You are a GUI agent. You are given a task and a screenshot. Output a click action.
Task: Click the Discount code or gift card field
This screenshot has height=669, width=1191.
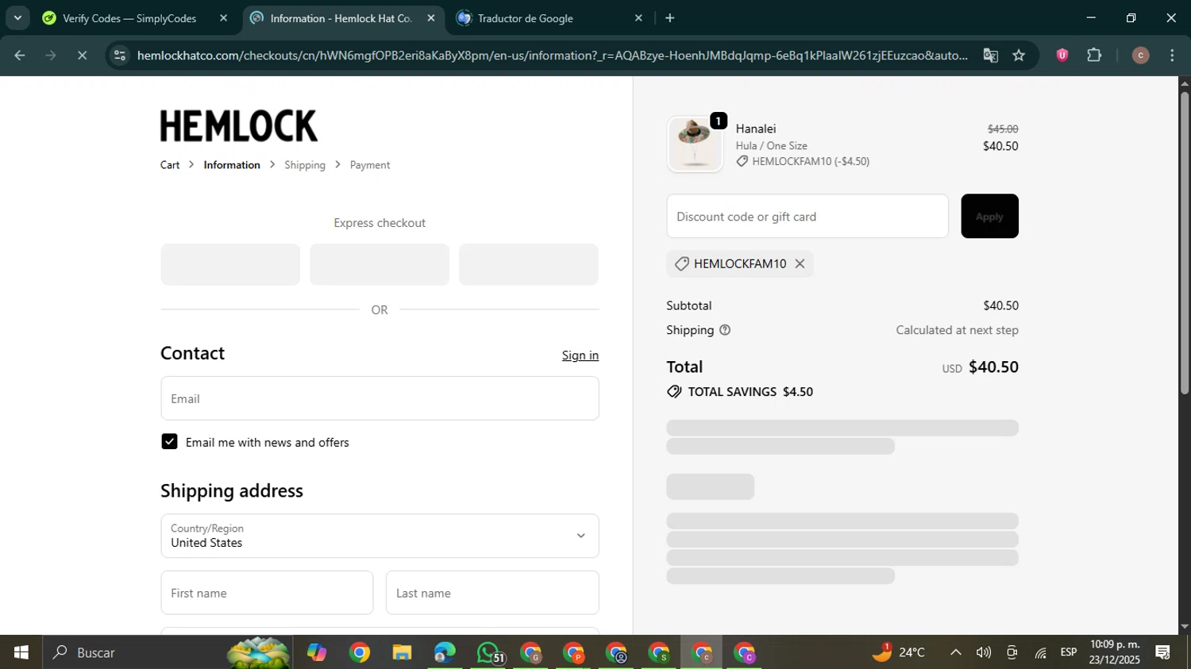807,216
